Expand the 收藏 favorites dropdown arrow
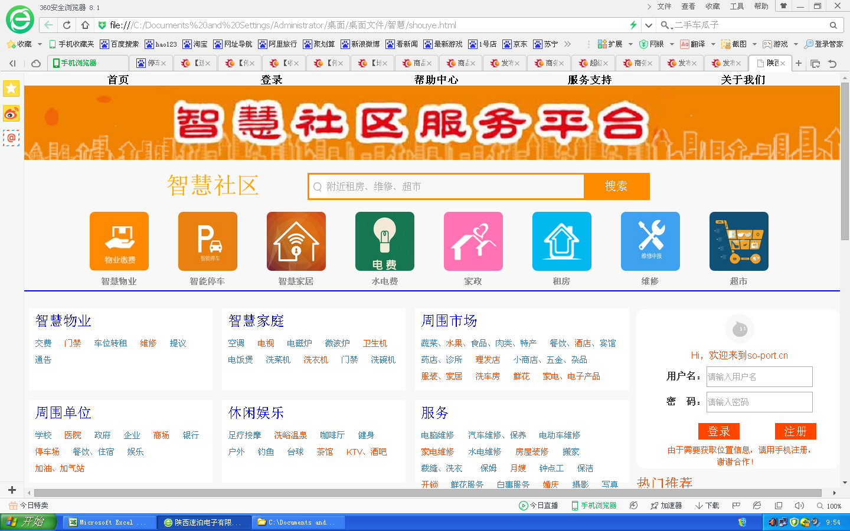 tap(40, 44)
